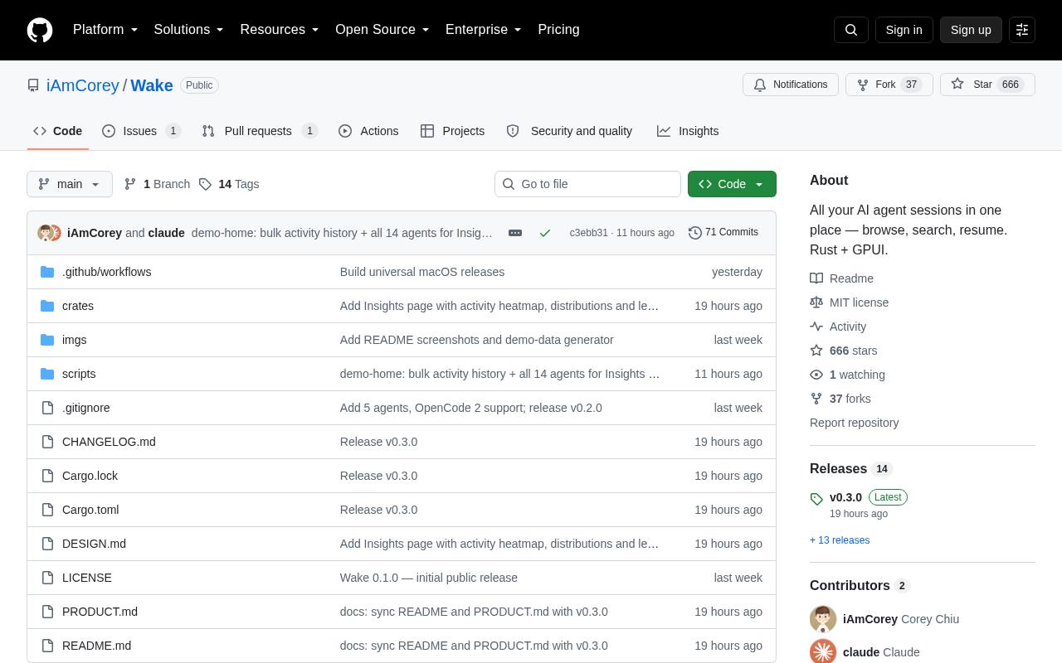Open the green Code dropdown button

pos(732,184)
